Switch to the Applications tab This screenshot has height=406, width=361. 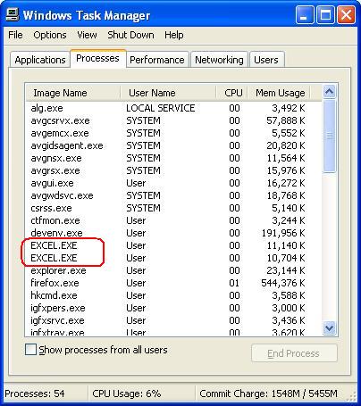40,60
